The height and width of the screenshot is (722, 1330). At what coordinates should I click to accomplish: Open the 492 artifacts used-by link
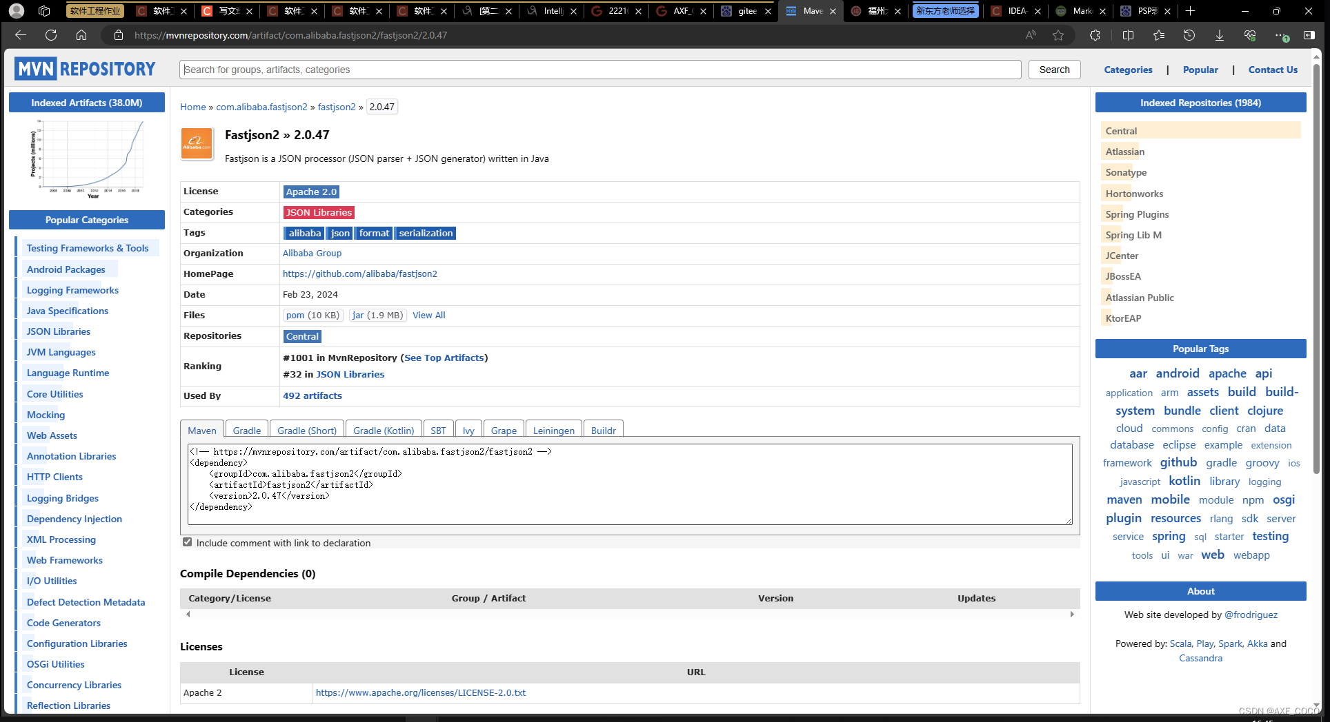(312, 395)
